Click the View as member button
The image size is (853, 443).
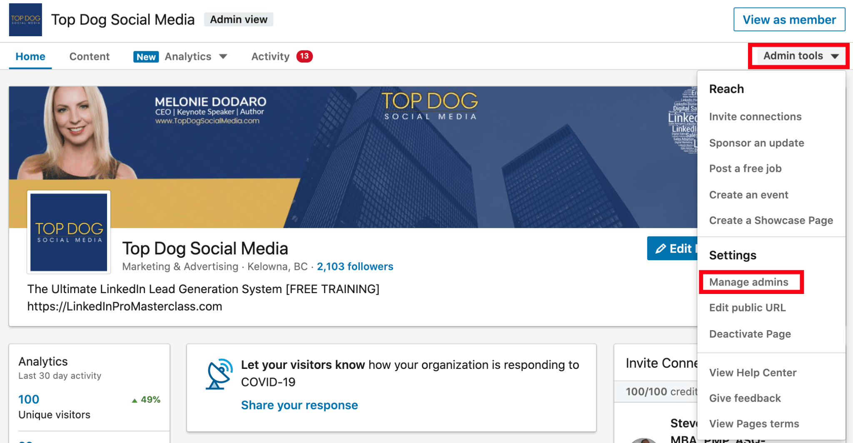click(789, 19)
